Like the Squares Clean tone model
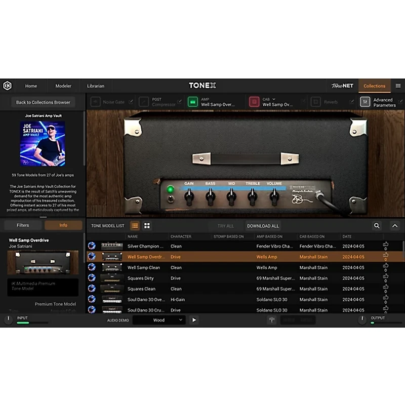The height and width of the screenshot is (405, 405). [386, 287]
